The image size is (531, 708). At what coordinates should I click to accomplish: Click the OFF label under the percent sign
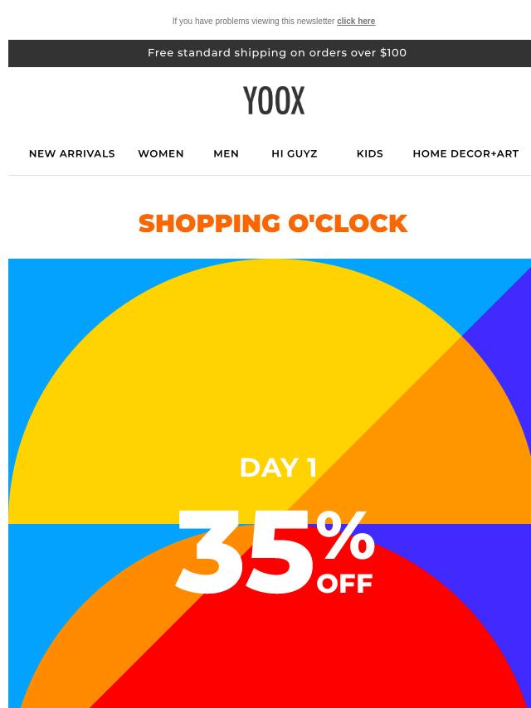pos(345,584)
